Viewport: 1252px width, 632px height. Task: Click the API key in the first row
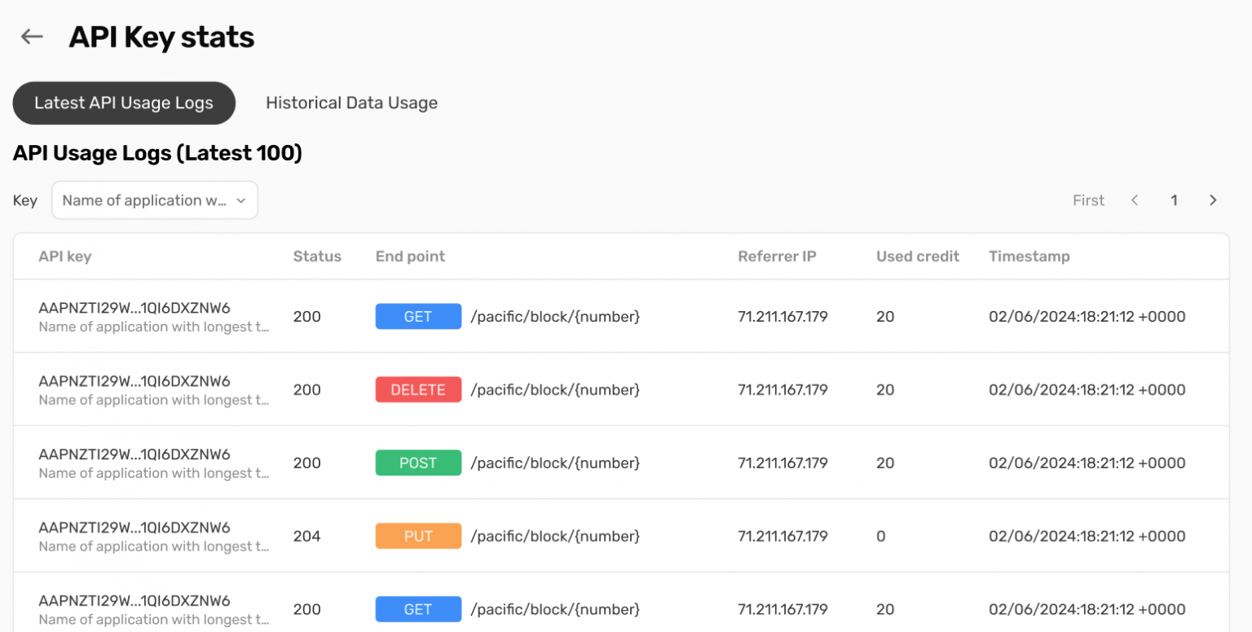click(x=134, y=309)
